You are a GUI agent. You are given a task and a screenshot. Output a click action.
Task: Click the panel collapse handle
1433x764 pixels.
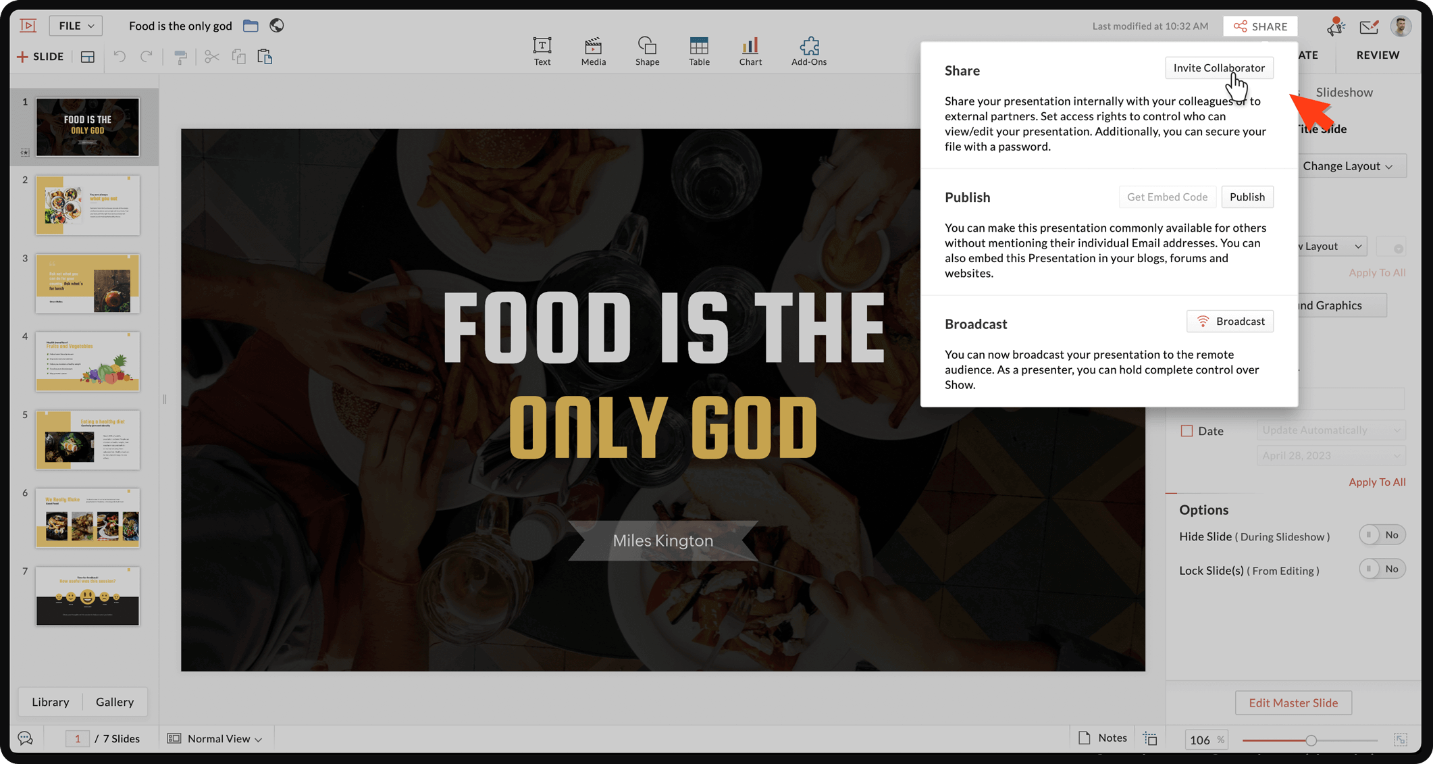click(x=165, y=399)
